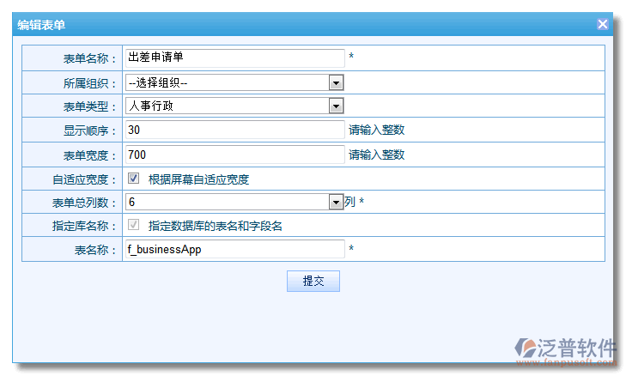626x376 pixels.
Task: Click the 显示顺序 field containing 30
Action: click(234, 130)
